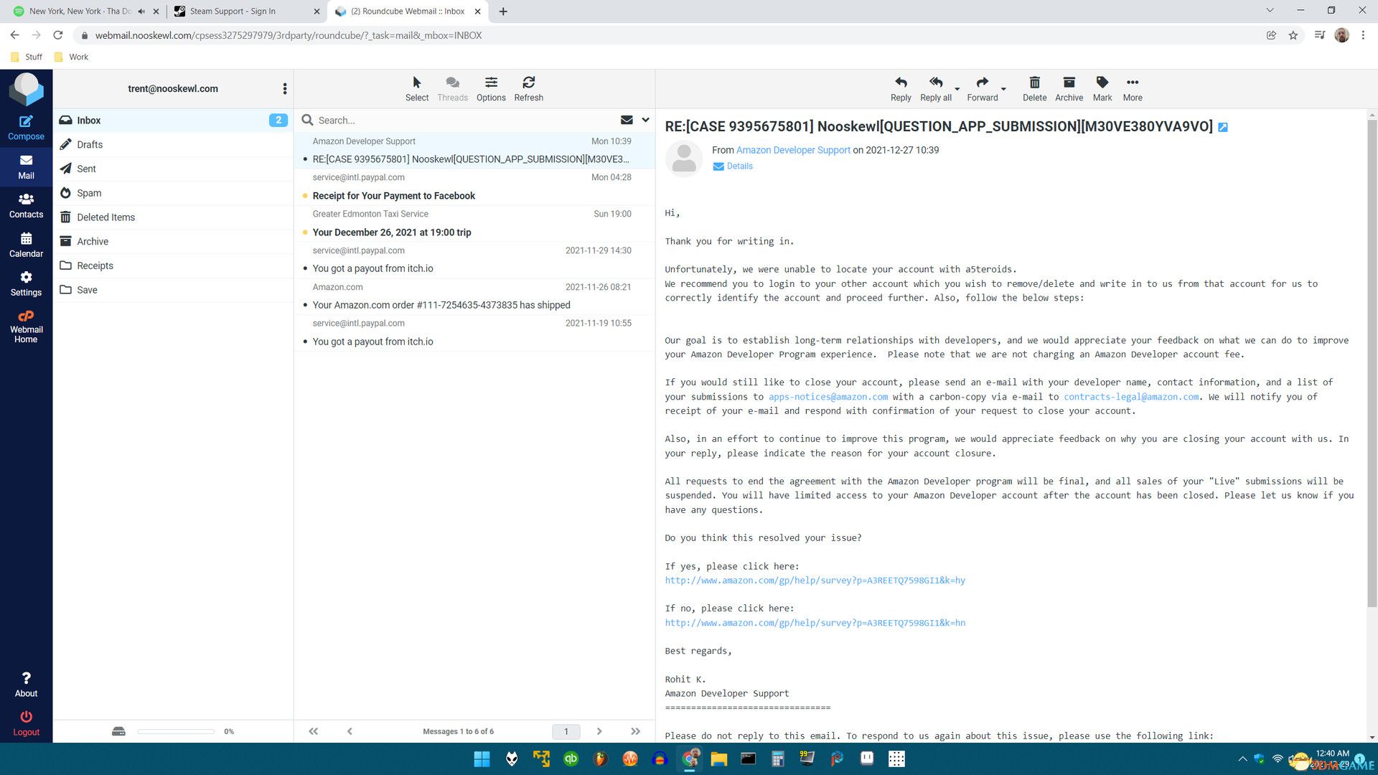The width and height of the screenshot is (1378, 775).
Task: Toggle unread filter envelope beside search
Action: pos(627,120)
